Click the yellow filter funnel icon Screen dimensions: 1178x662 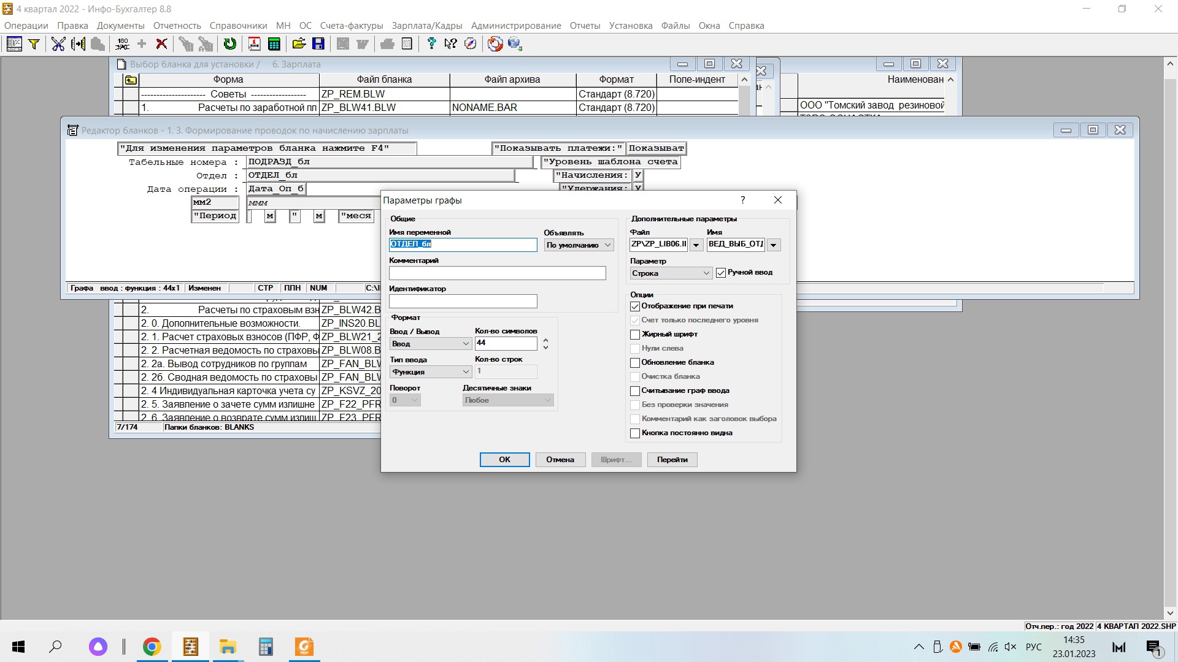[34, 44]
